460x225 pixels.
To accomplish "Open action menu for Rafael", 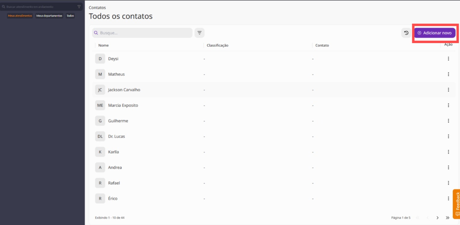I will [x=448, y=183].
